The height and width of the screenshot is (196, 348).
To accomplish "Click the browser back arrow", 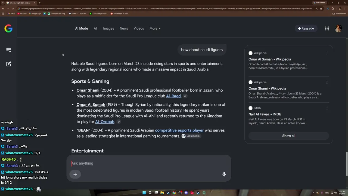I will point(3,8).
